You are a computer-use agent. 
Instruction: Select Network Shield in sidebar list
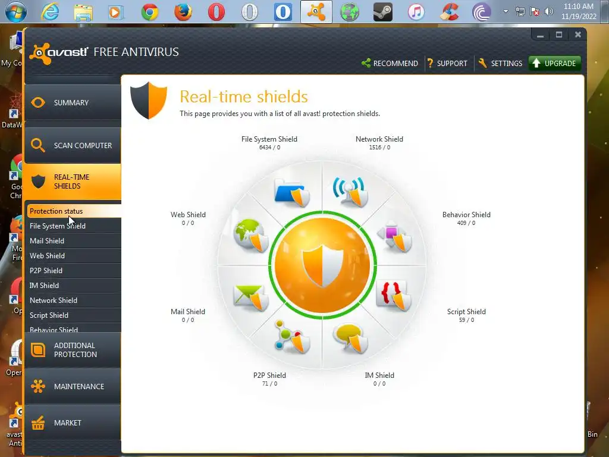(74, 301)
